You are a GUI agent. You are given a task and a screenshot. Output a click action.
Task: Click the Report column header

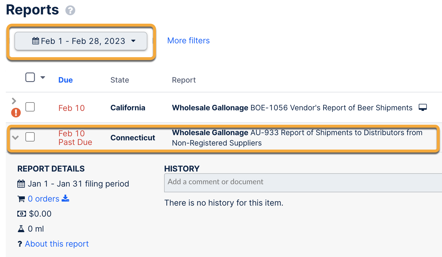pyautogui.click(x=184, y=80)
